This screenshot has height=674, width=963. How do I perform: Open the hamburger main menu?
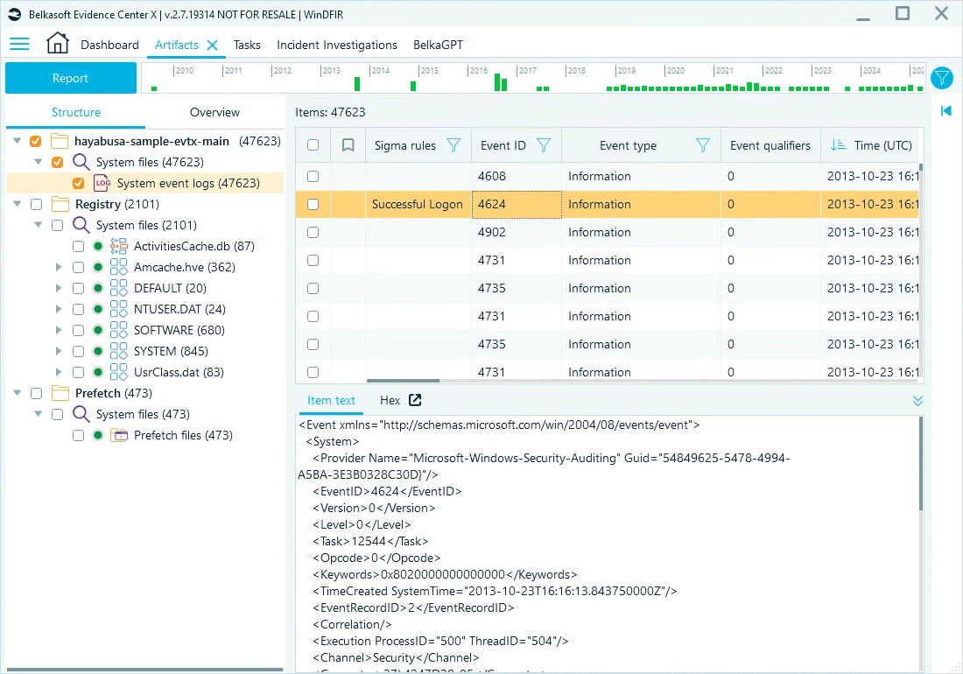click(19, 44)
